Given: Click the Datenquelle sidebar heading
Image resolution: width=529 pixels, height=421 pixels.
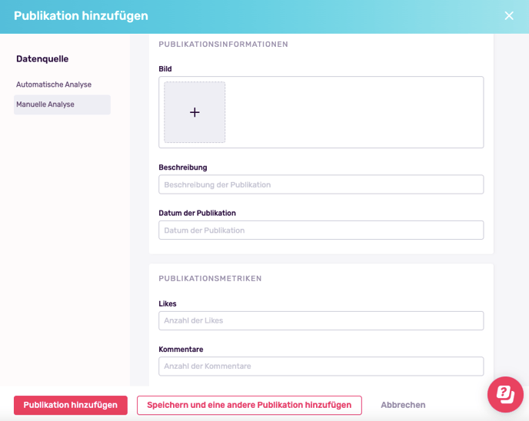Looking at the screenshot, I should (x=42, y=59).
